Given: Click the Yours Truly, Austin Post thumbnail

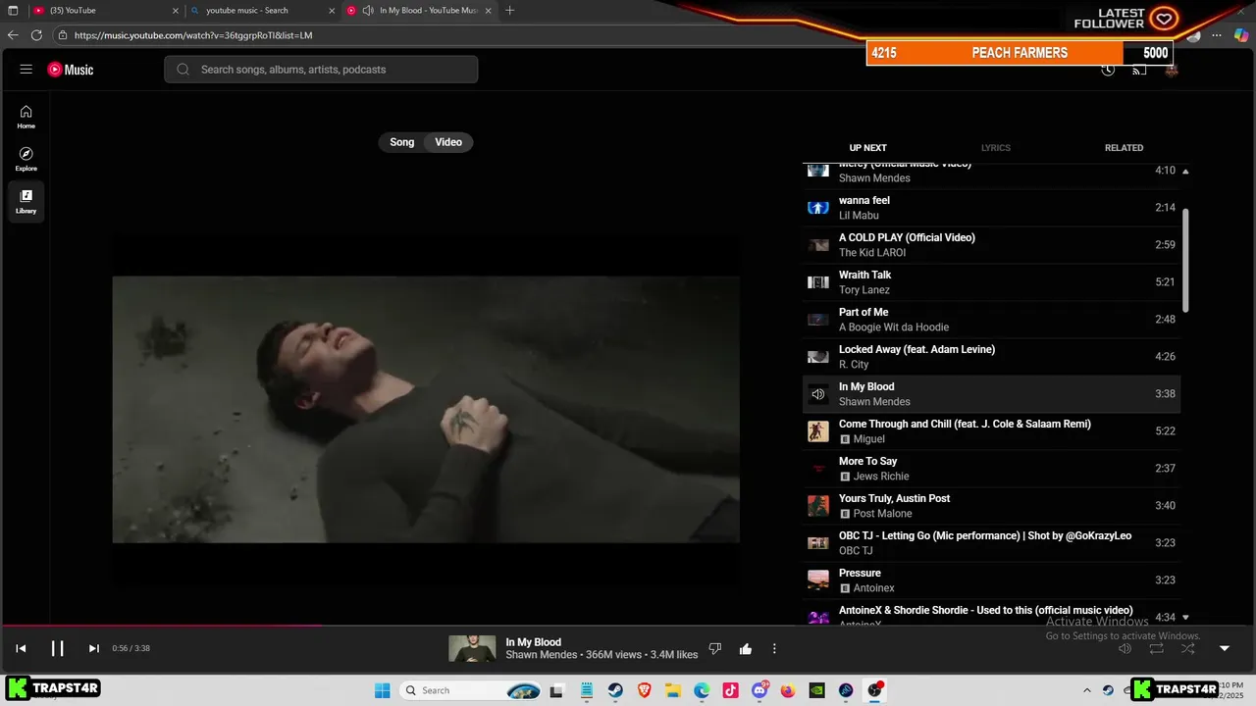Looking at the screenshot, I should tap(818, 506).
